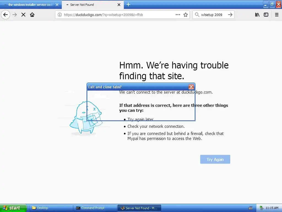282x212 pixels.
Task: Close the Exit and close tabs dialog
Action: click(x=191, y=87)
